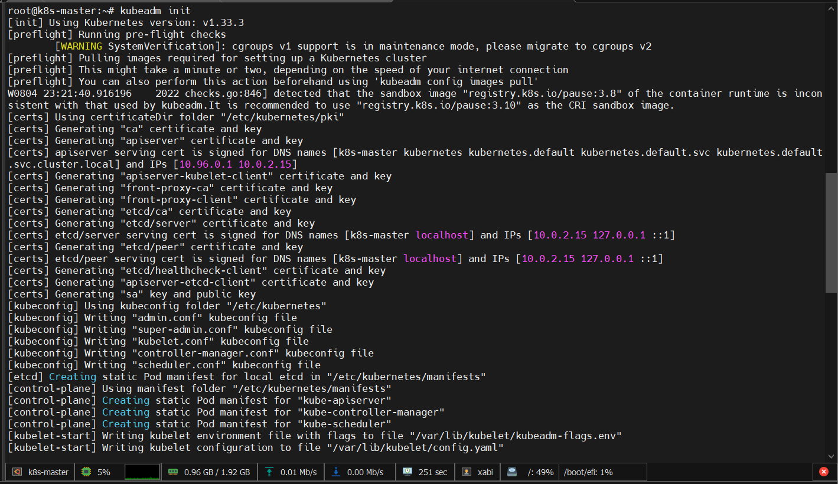Click "front-proxy-ca" certificate name
Image resolution: width=838 pixels, height=484 pixels.
coord(167,188)
